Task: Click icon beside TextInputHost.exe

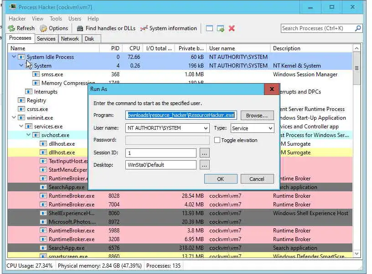Action: click(x=43, y=161)
